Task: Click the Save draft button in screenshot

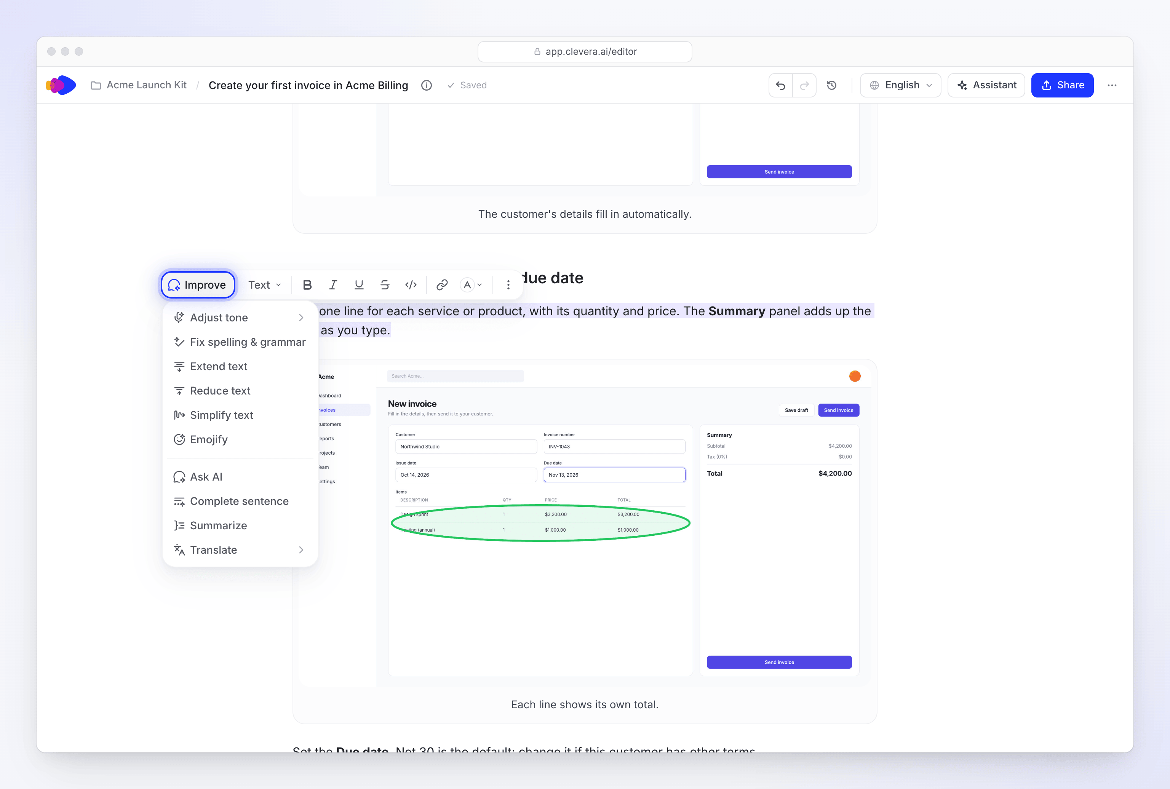Action: tap(796, 410)
